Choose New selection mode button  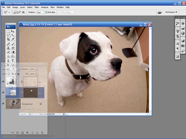(14, 12)
